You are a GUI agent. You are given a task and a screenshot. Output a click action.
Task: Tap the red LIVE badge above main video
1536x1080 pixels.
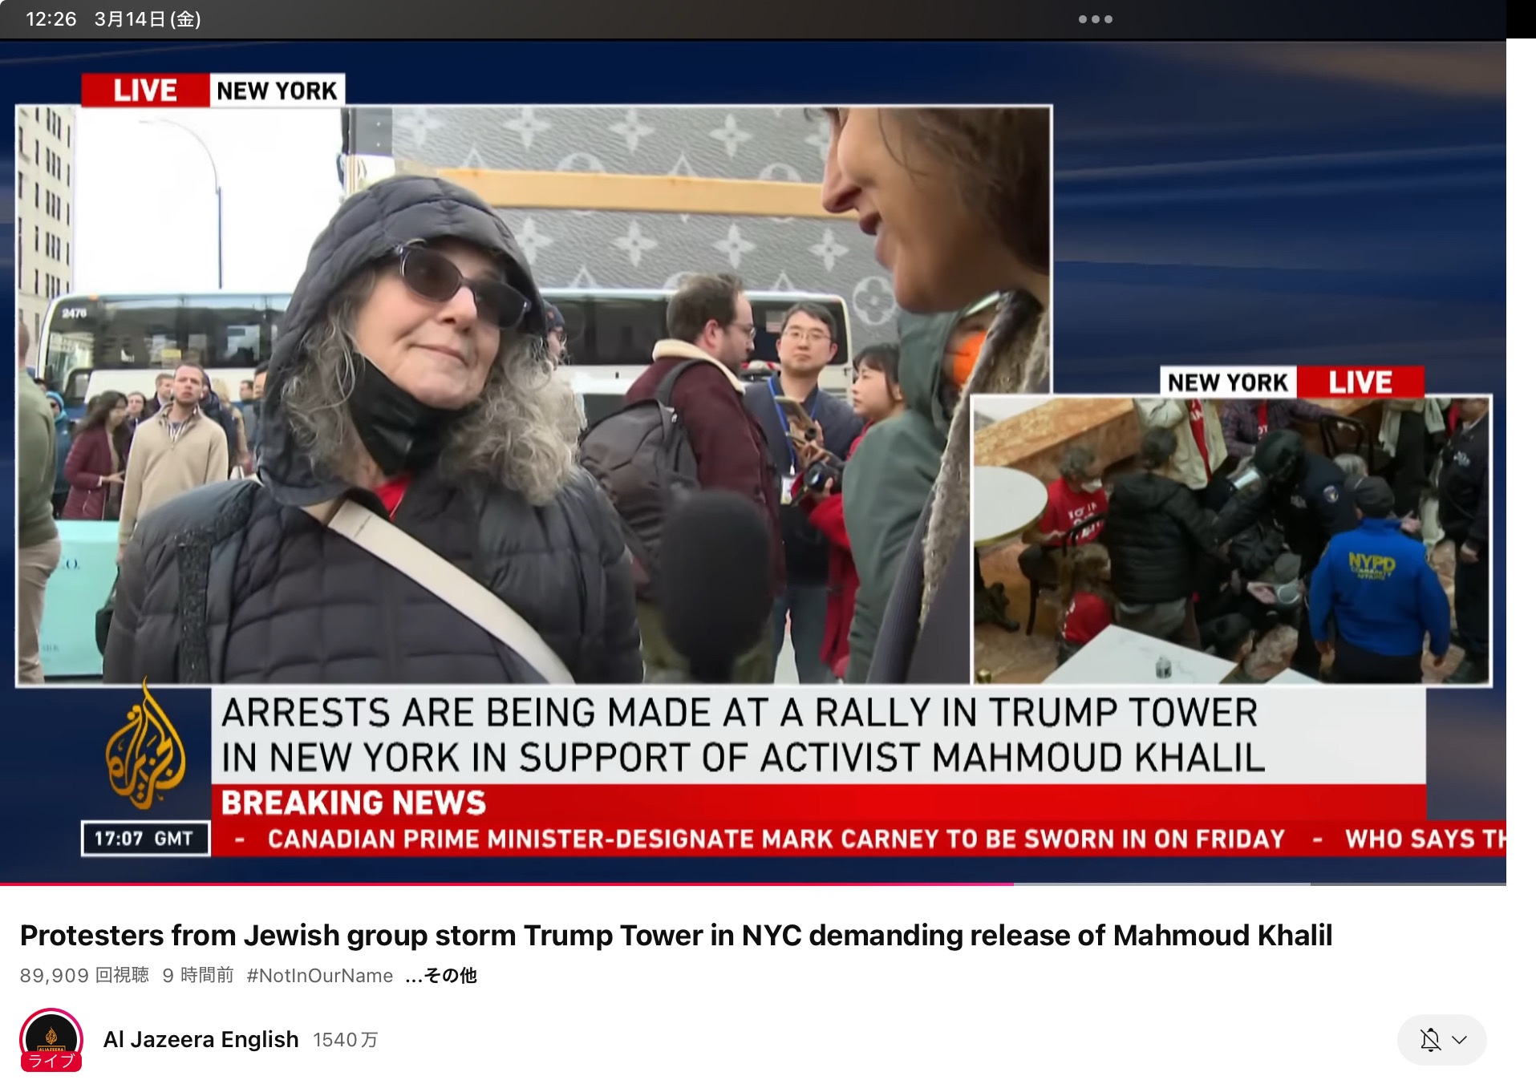coord(145,90)
